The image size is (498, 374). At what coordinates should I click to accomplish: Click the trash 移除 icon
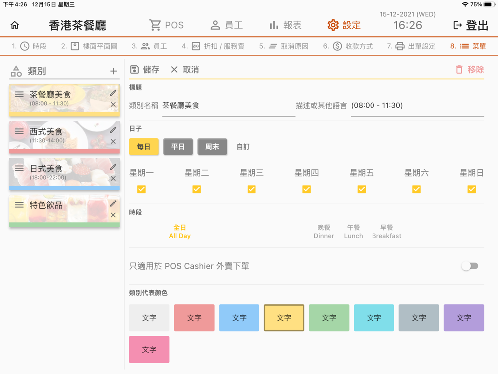(x=459, y=70)
